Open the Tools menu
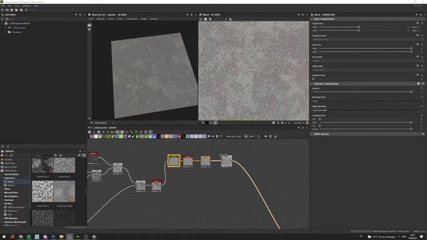The width and height of the screenshot is (427, 240). point(17,6)
